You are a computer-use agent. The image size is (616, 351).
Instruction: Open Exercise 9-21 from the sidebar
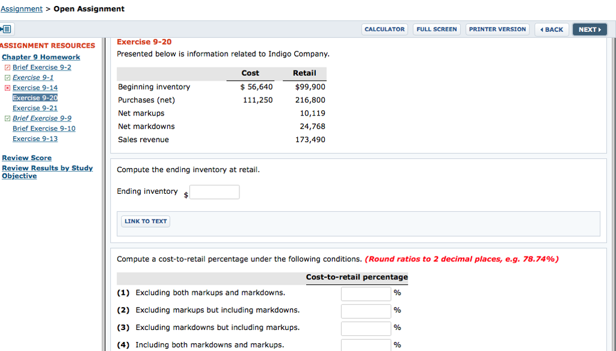click(x=35, y=108)
